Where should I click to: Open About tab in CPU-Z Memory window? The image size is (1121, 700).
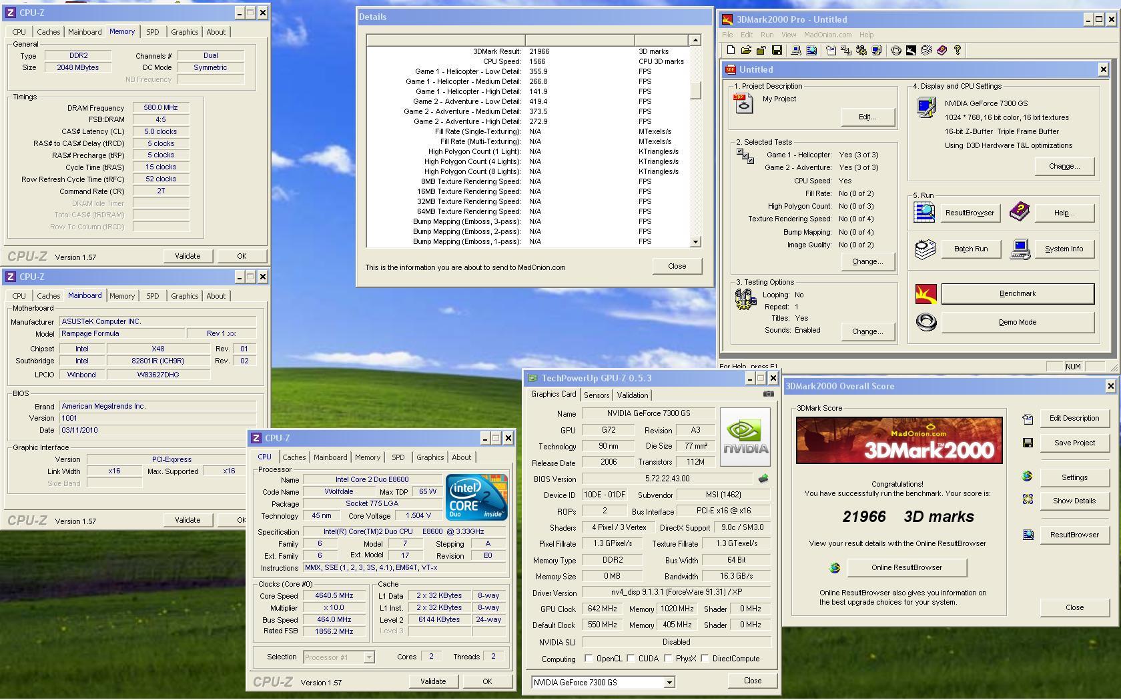coord(216,32)
